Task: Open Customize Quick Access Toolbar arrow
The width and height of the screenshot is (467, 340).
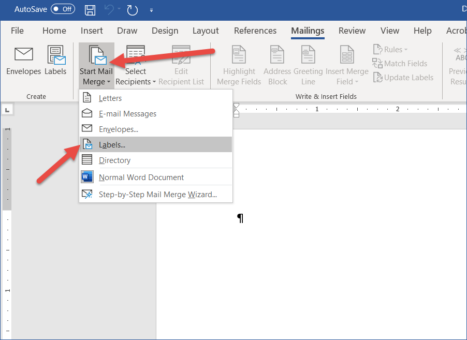Action: (x=151, y=10)
